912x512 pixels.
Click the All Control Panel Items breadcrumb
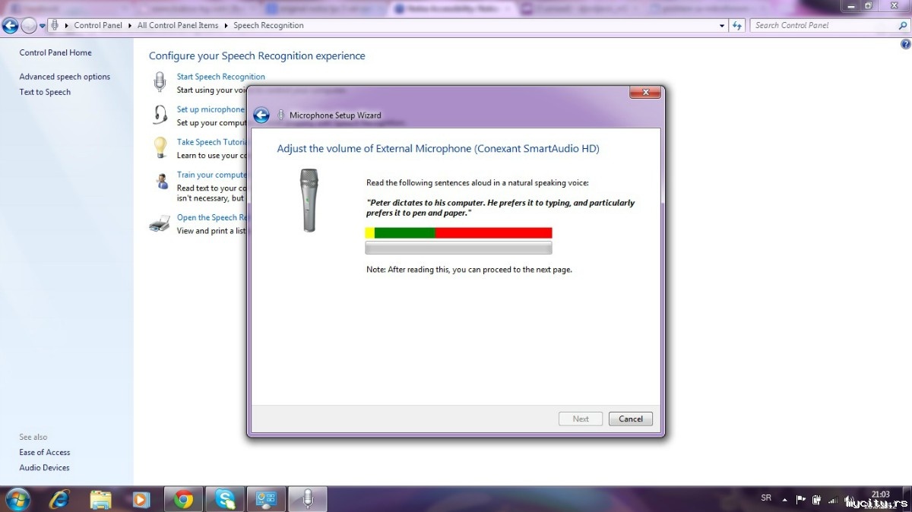(178, 25)
